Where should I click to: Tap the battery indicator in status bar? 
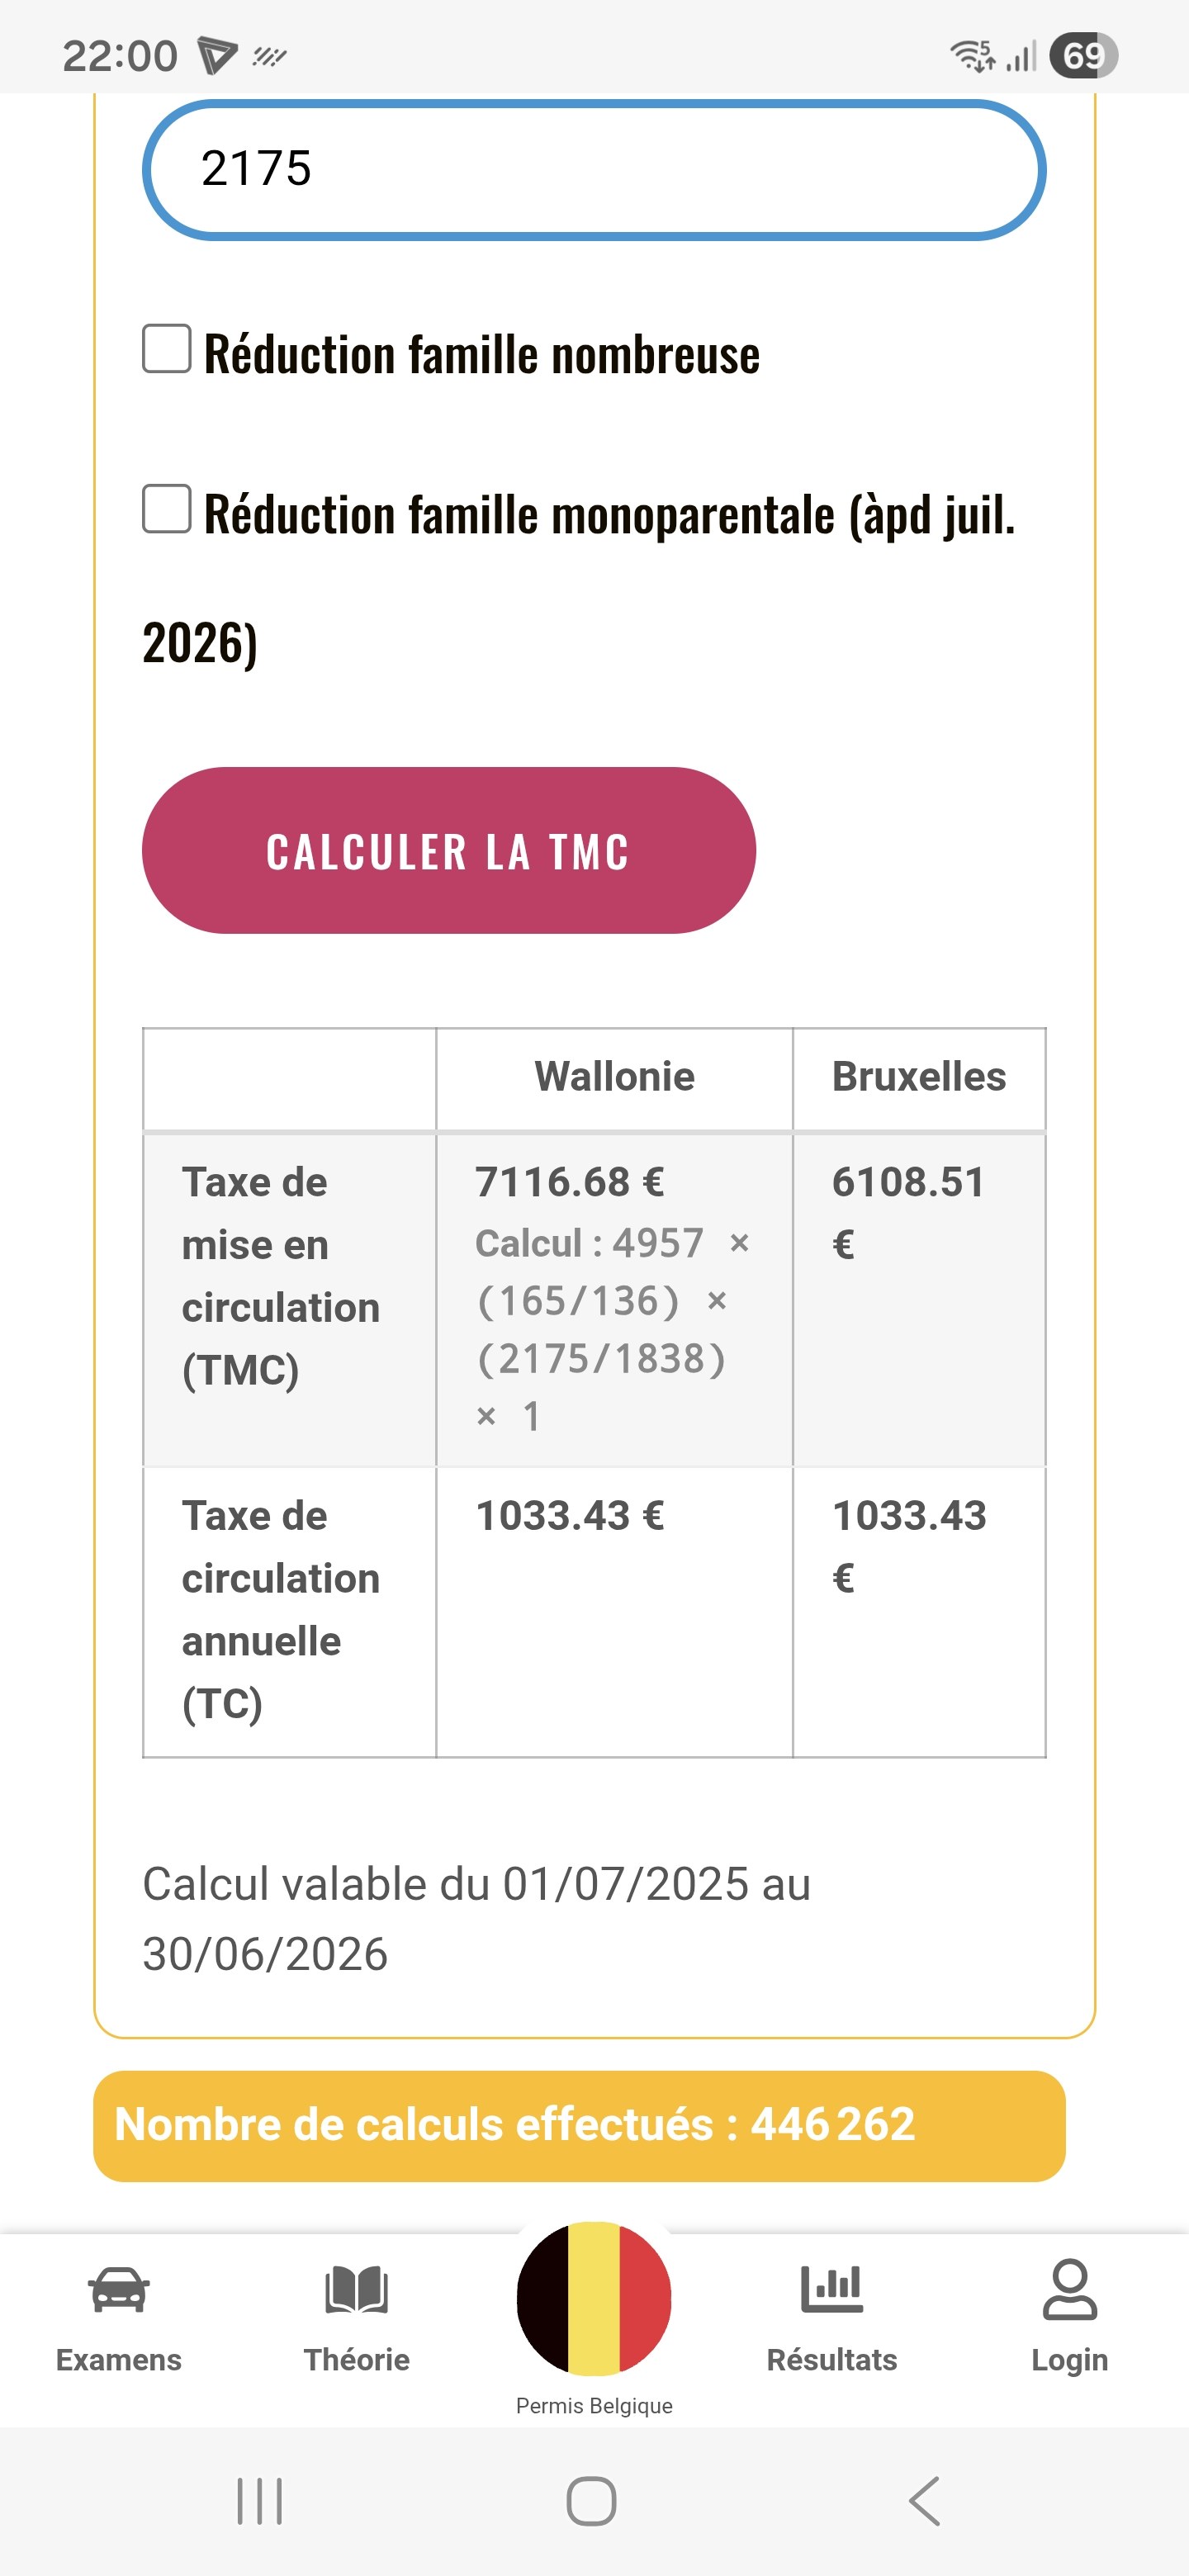1083,56
